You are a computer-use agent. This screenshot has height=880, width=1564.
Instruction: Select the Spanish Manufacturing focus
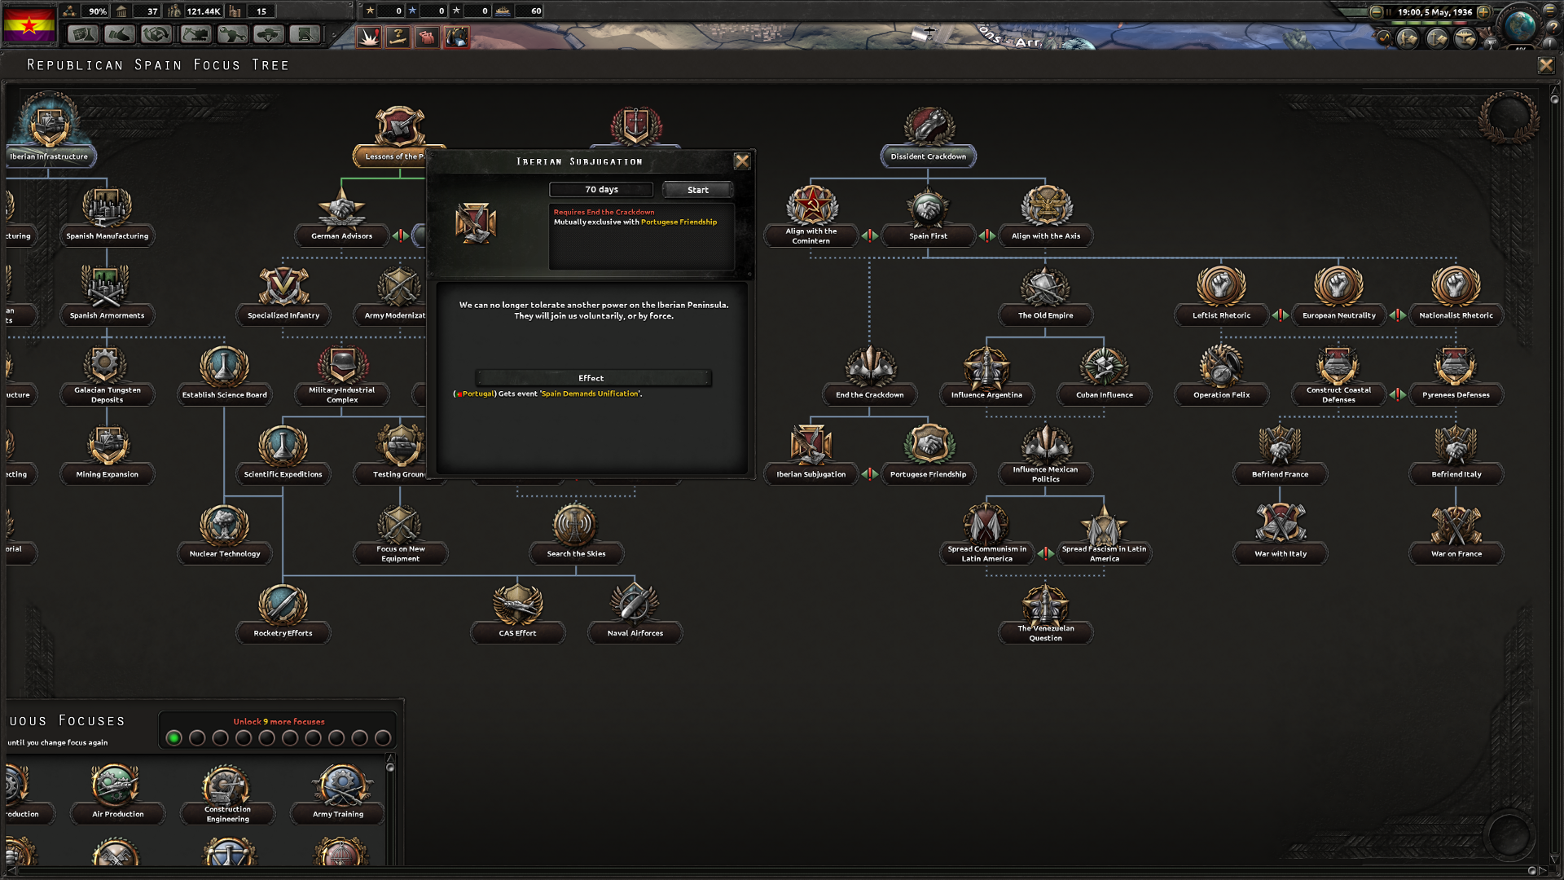108,216
